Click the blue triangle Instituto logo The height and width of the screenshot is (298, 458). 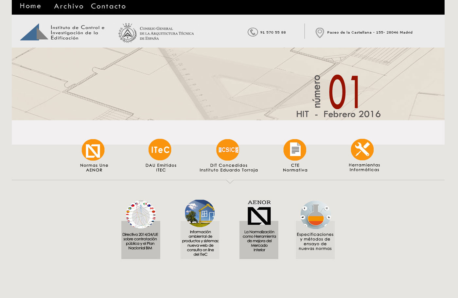pyautogui.click(x=34, y=32)
